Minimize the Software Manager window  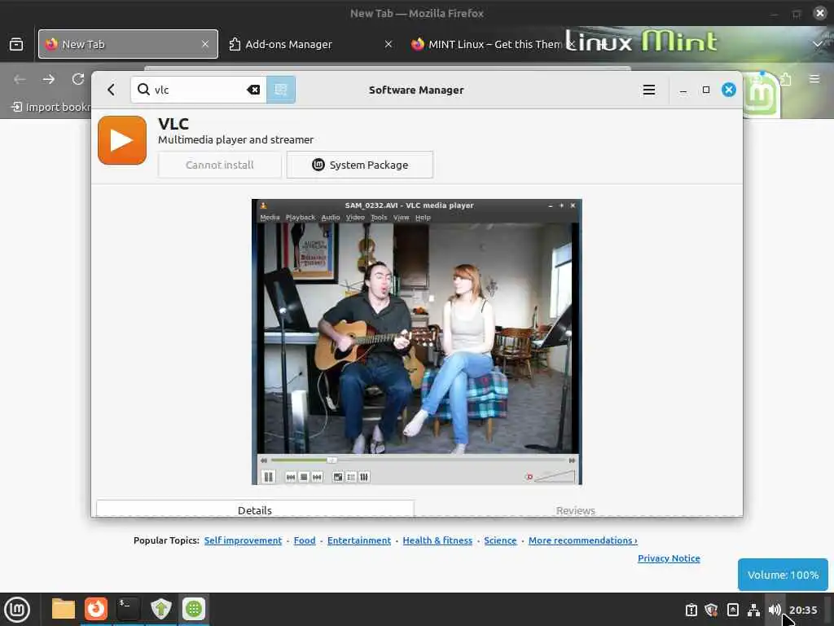(x=683, y=90)
